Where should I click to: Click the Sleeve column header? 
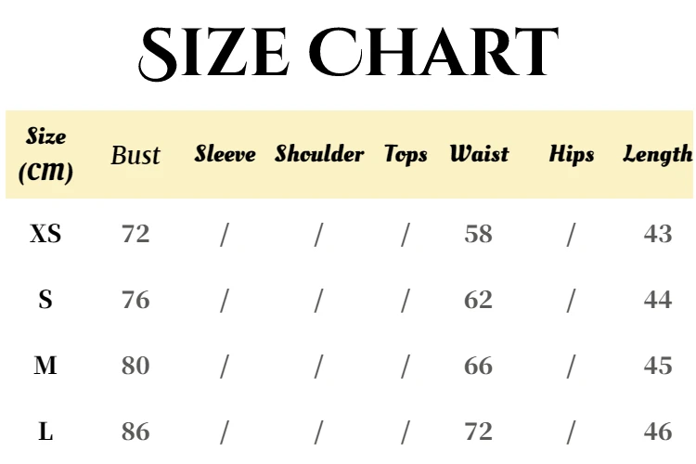pyautogui.click(x=226, y=154)
